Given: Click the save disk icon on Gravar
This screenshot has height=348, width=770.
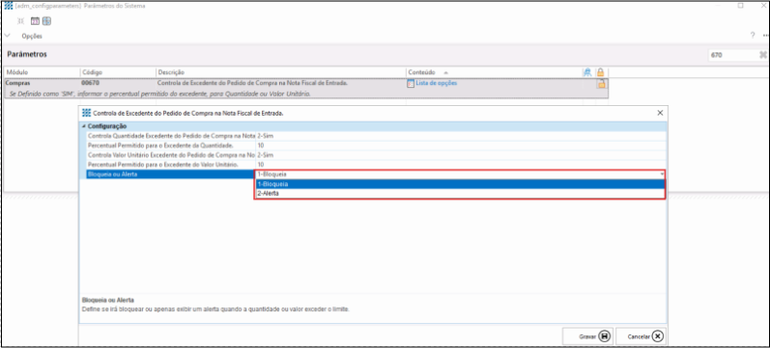Looking at the screenshot, I should (605, 336).
